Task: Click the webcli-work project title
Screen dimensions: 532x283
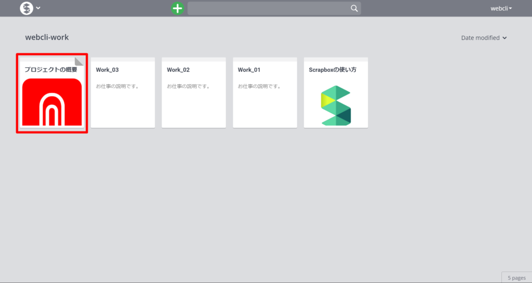Action: tap(47, 37)
